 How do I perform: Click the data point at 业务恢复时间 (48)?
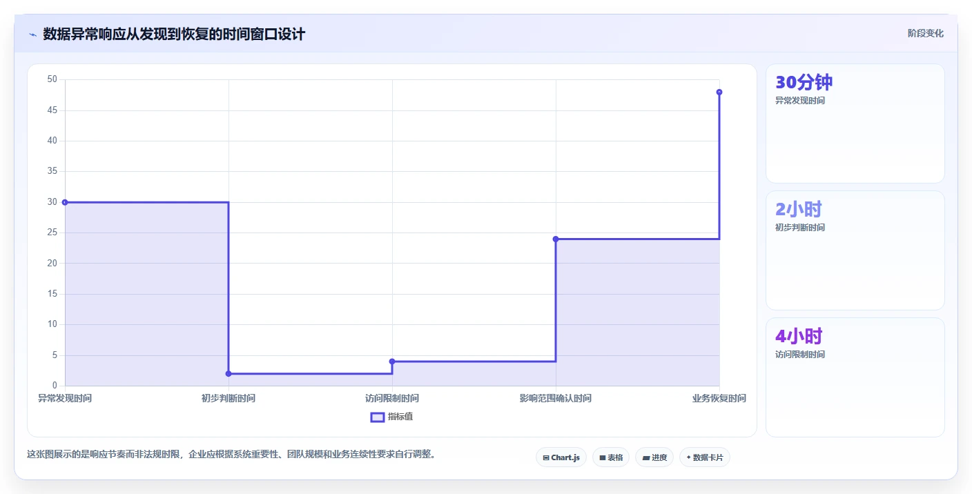(719, 92)
